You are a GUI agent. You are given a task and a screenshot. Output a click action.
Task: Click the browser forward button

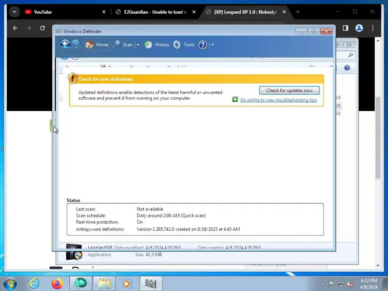tap(29, 28)
